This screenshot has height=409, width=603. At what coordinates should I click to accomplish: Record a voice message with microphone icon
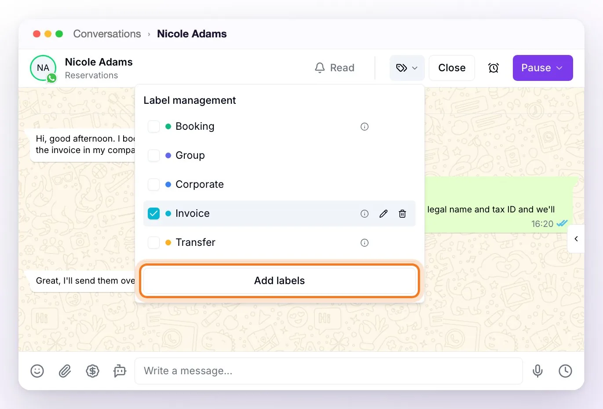[537, 371]
